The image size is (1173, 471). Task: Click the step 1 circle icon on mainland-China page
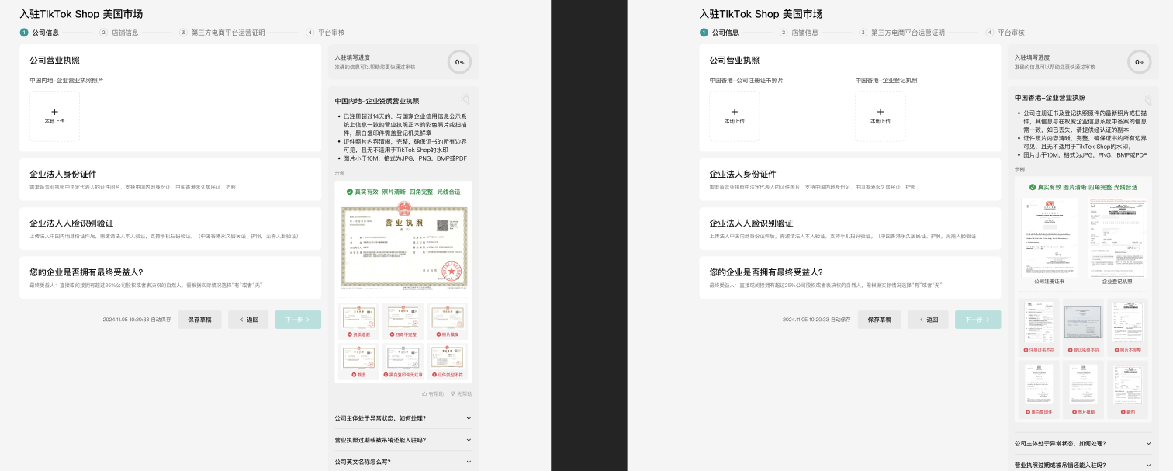(x=24, y=33)
